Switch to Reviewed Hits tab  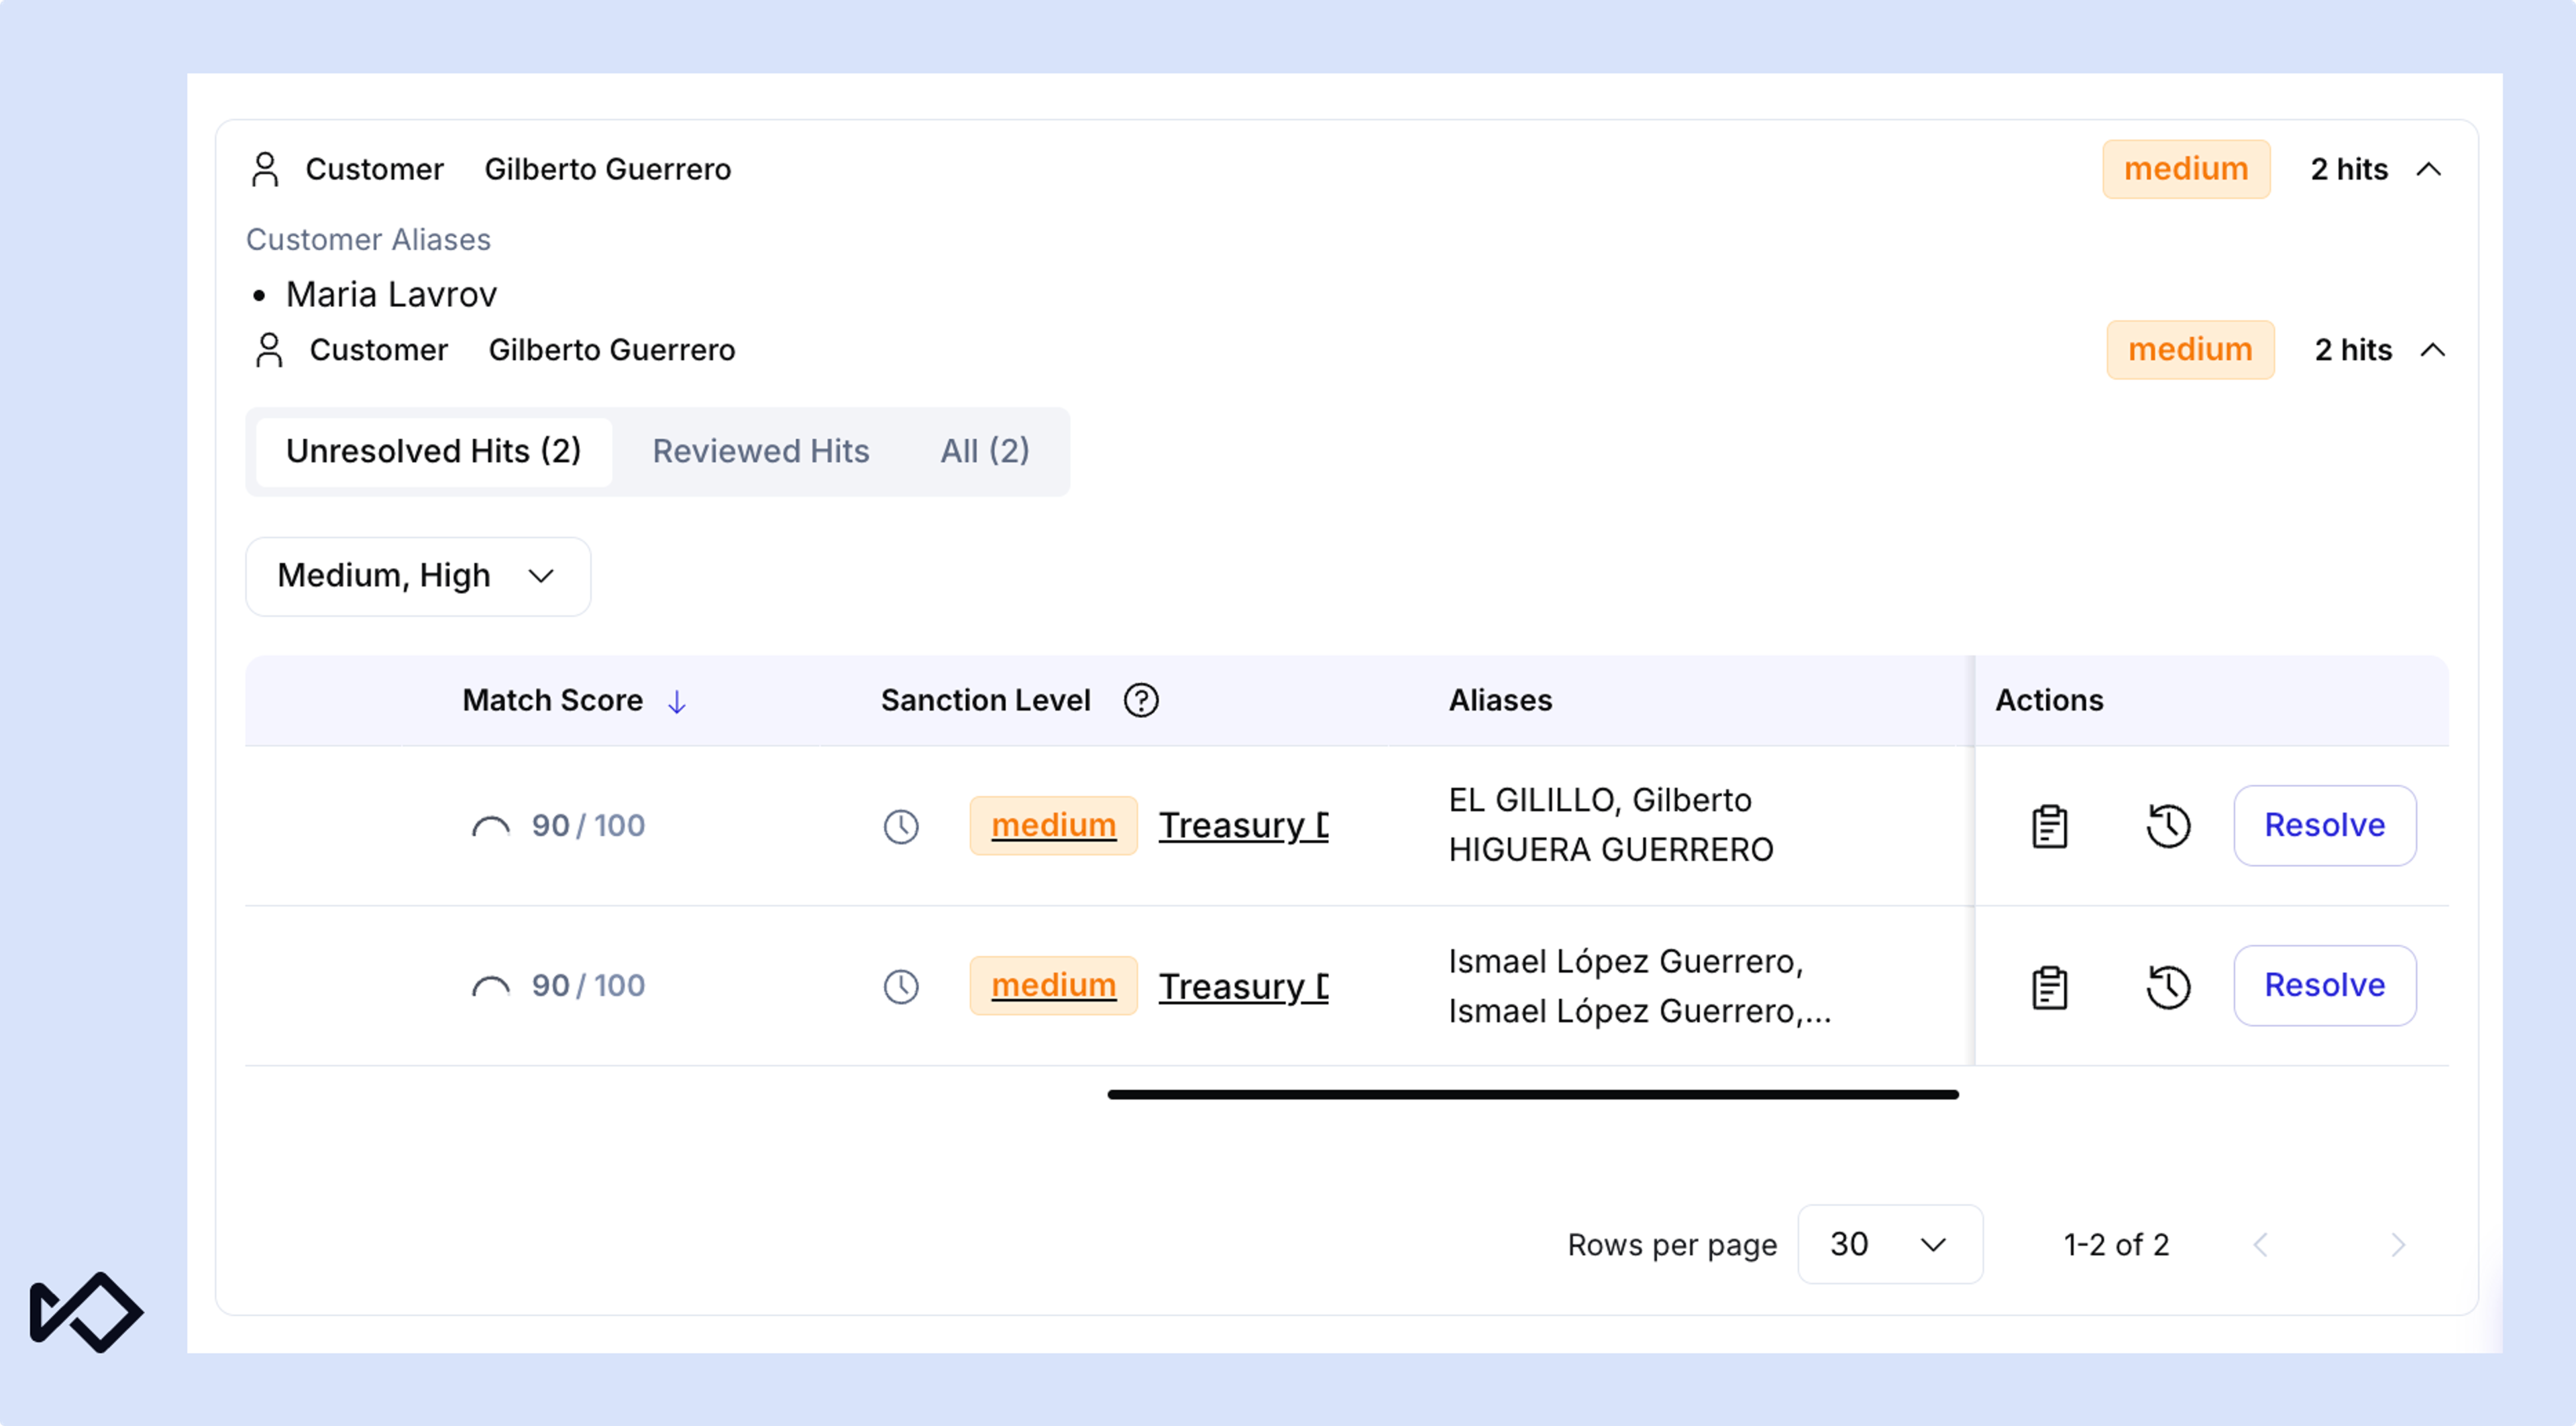[x=761, y=452]
